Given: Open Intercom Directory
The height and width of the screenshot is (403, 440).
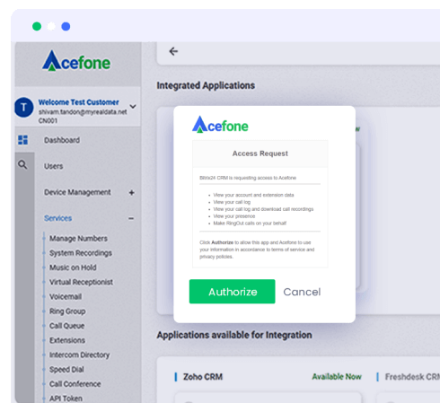Looking at the screenshot, I should (x=80, y=355).
